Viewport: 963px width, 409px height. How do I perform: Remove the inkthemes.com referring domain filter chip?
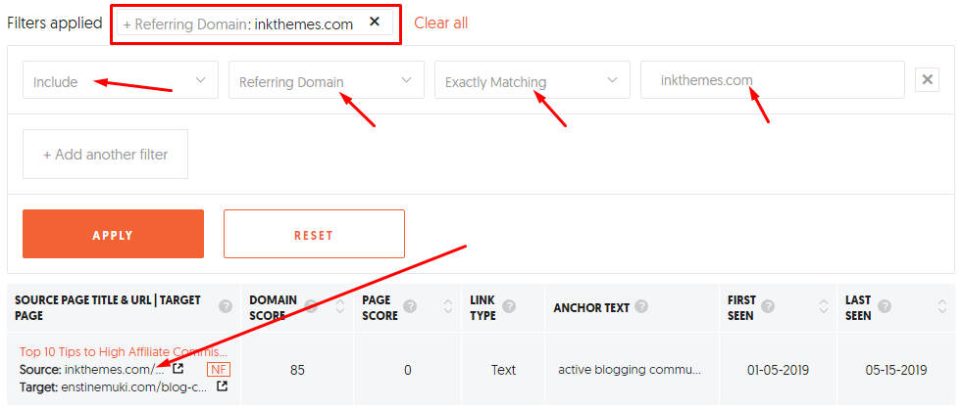[x=375, y=22]
